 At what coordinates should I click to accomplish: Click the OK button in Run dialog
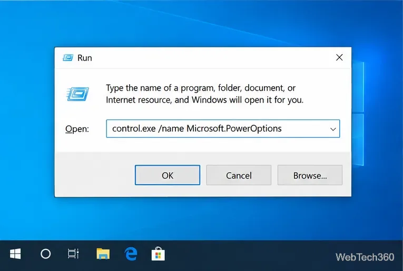(x=168, y=175)
